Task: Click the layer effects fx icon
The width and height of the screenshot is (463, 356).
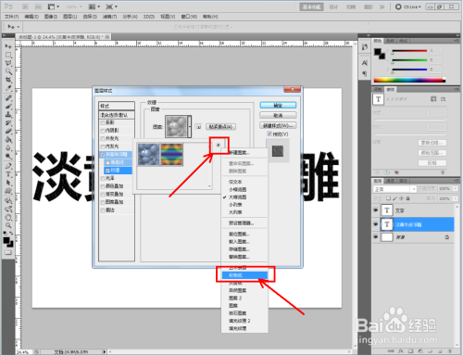Action: pyautogui.click(x=401, y=351)
